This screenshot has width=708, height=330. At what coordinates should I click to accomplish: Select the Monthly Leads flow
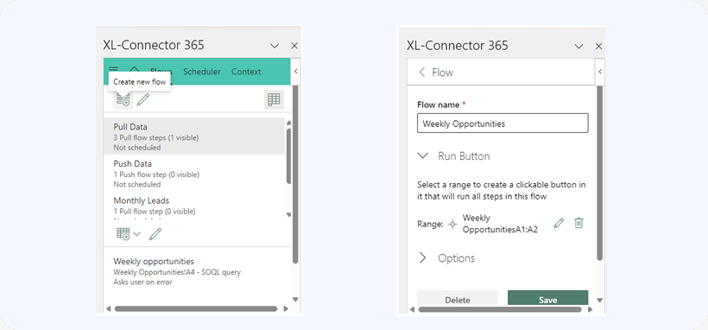(194, 206)
